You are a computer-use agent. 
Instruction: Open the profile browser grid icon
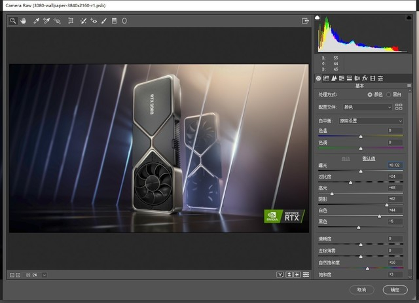(398, 107)
